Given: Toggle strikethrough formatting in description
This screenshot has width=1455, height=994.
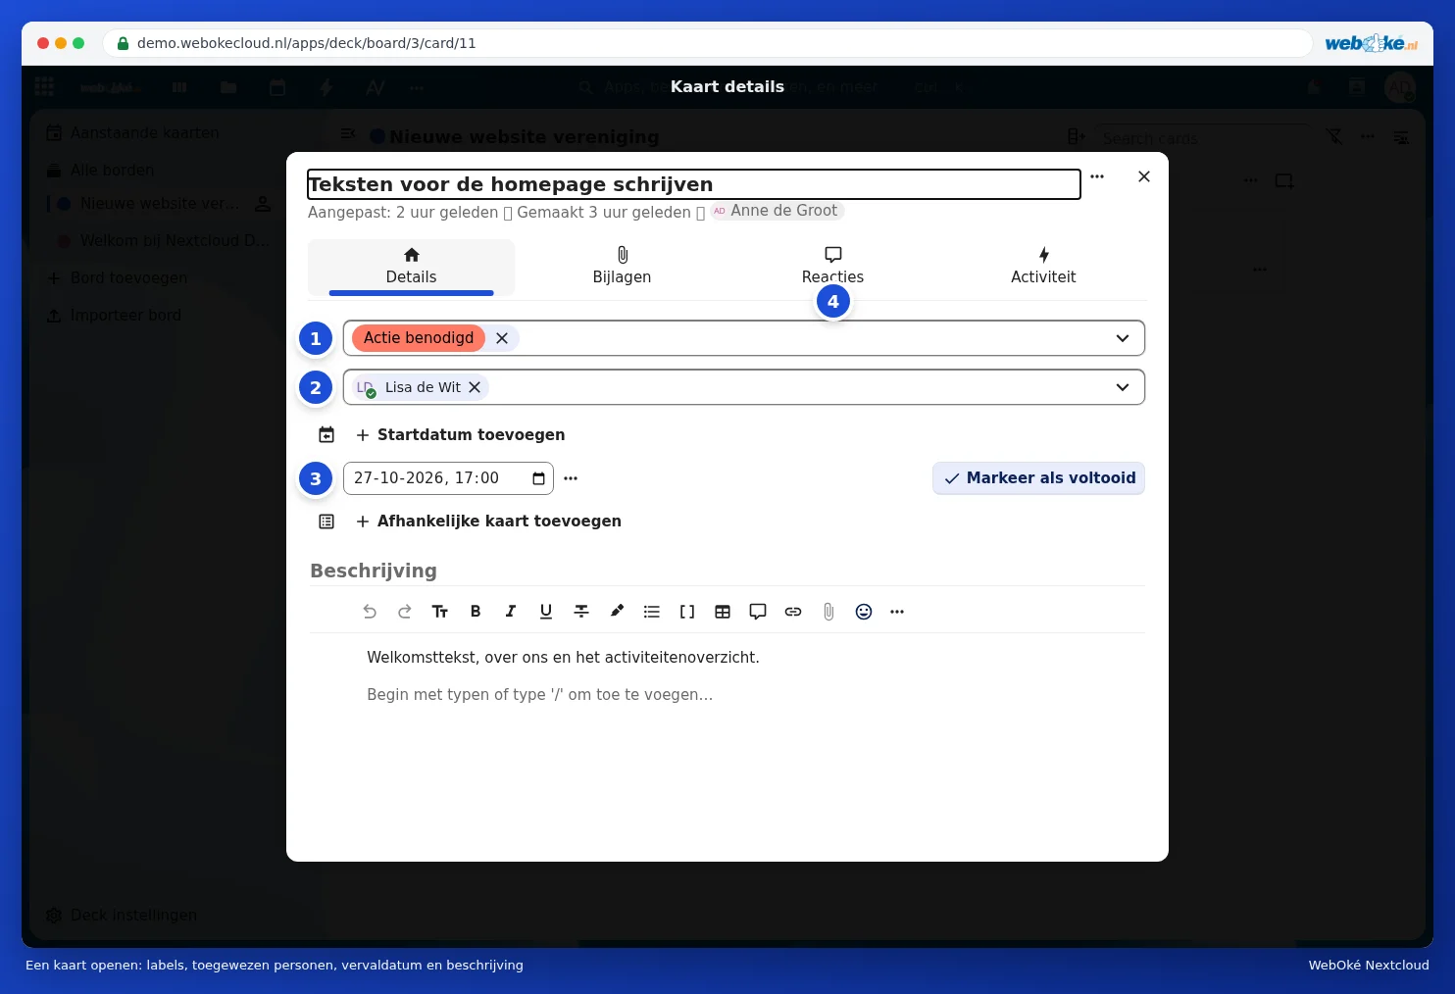Looking at the screenshot, I should [581, 612].
